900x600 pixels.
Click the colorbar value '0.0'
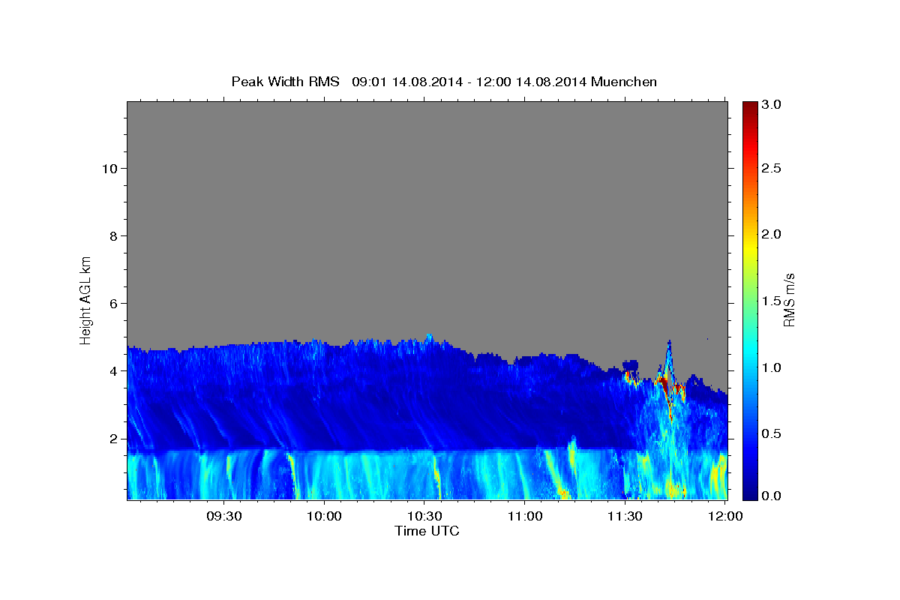772,496
